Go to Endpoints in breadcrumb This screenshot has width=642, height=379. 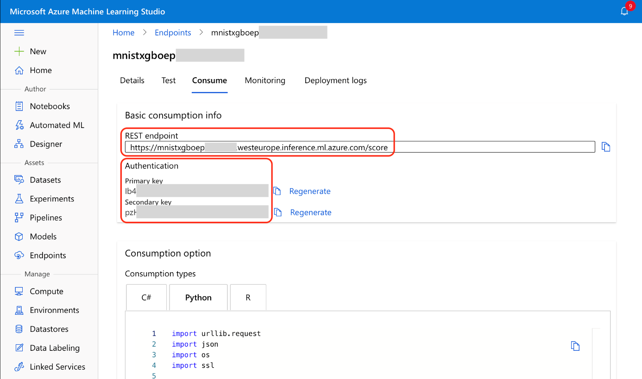pyautogui.click(x=173, y=32)
